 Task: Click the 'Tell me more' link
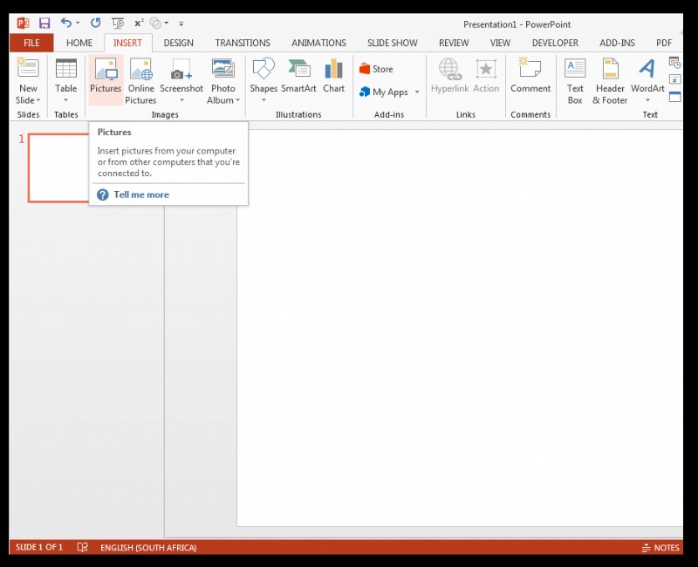point(141,195)
